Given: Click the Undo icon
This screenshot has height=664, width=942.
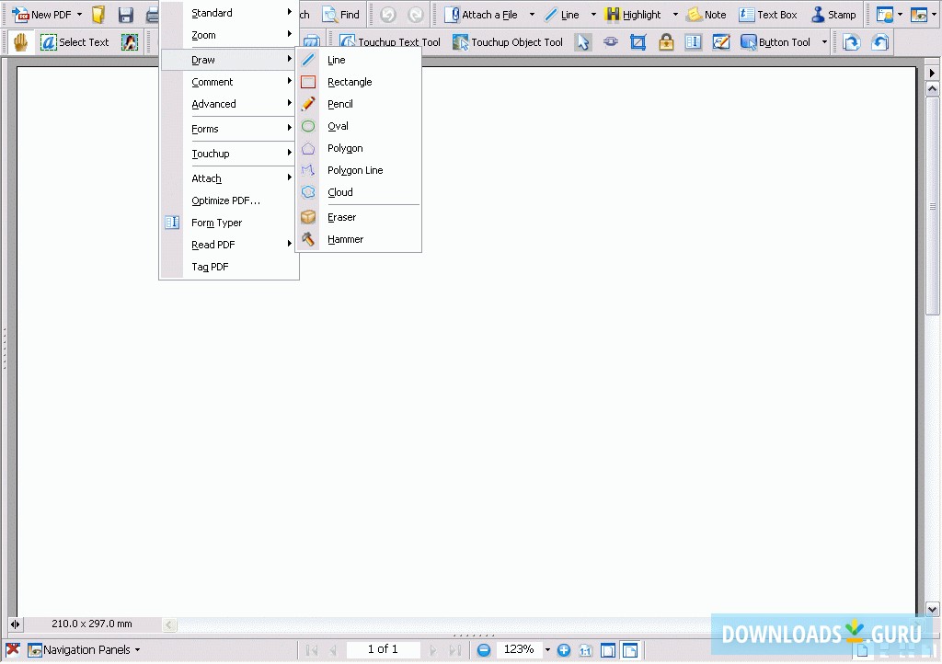Looking at the screenshot, I should (388, 15).
